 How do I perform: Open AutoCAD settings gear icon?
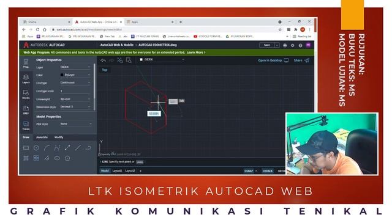(x=293, y=45)
